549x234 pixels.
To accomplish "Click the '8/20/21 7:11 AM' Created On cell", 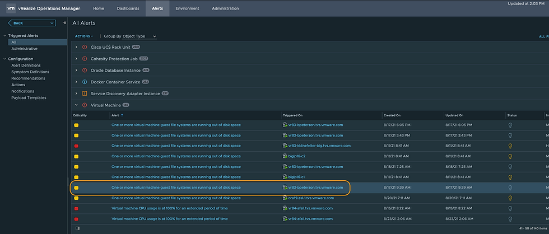I will click(397, 198).
